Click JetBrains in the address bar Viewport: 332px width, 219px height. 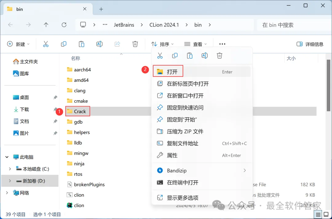pos(124,25)
